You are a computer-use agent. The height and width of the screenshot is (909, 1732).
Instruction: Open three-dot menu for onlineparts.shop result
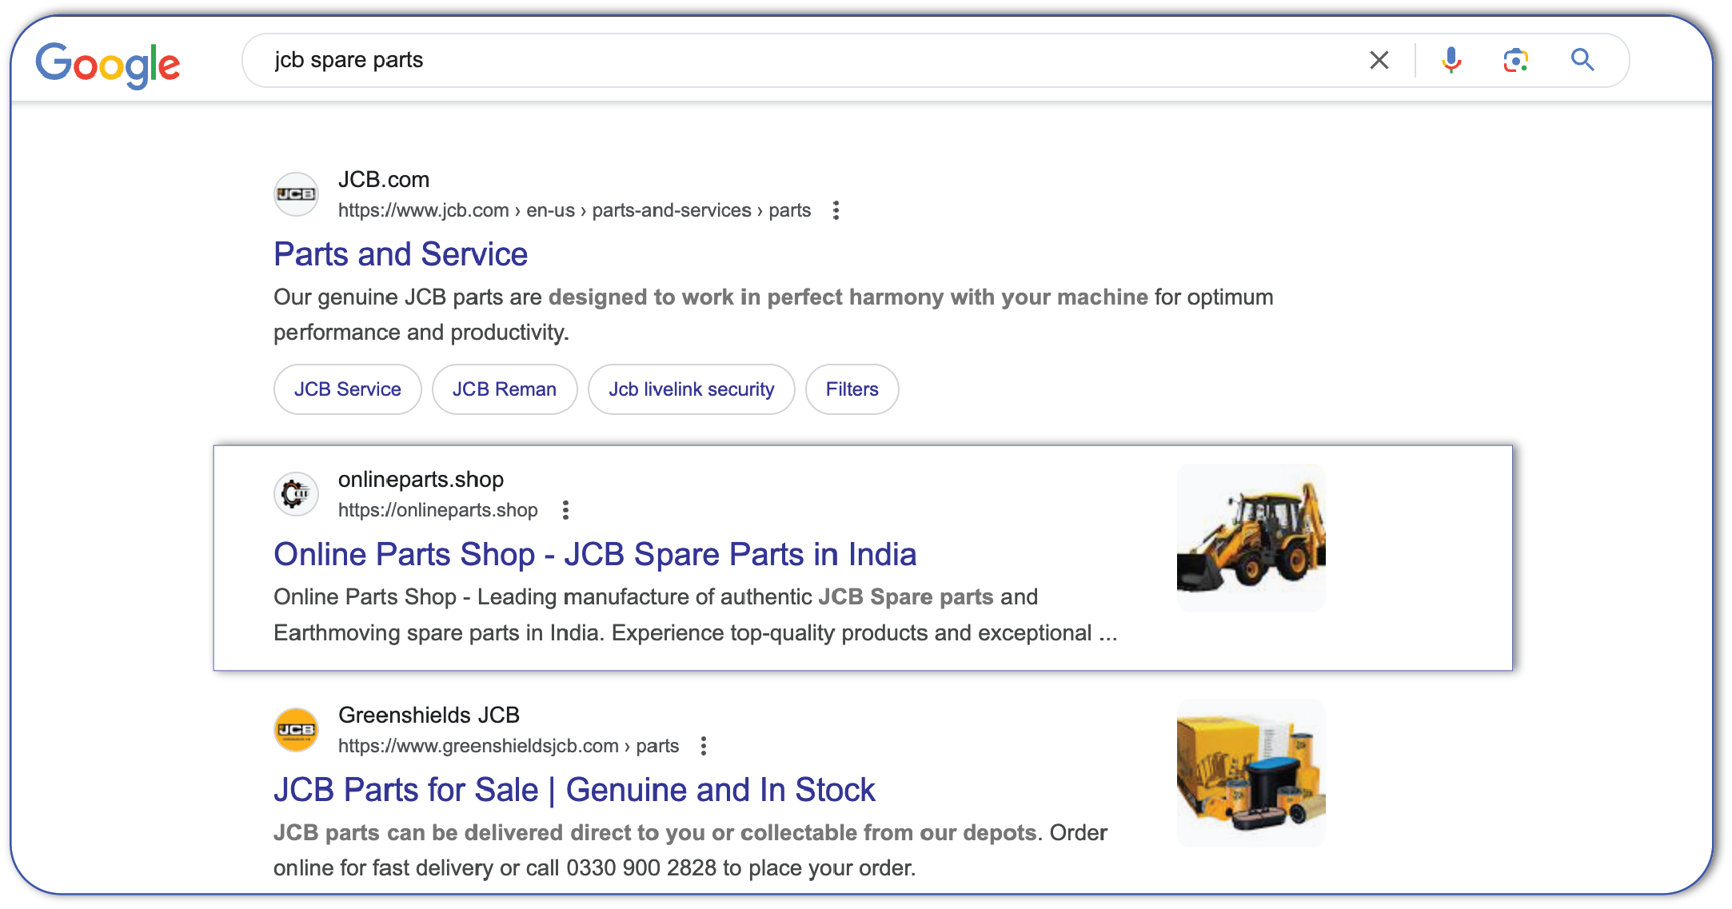[x=565, y=510]
